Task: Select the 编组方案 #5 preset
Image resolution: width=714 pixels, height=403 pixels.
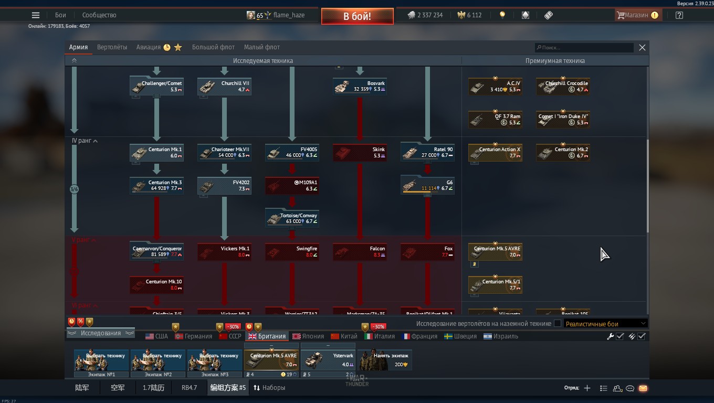Action: pyautogui.click(x=228, y=388)
